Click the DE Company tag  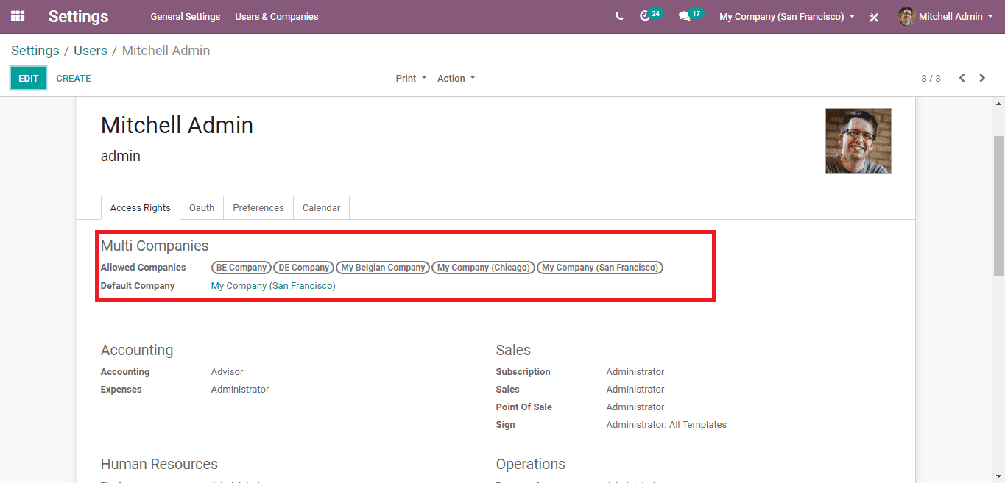tap(304, 268)
